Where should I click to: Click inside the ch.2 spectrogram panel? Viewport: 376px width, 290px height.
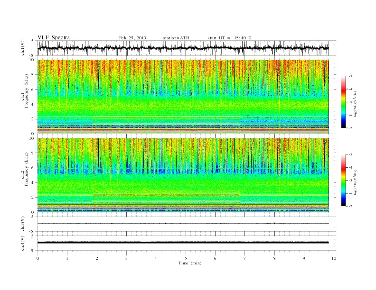point(183,175)
